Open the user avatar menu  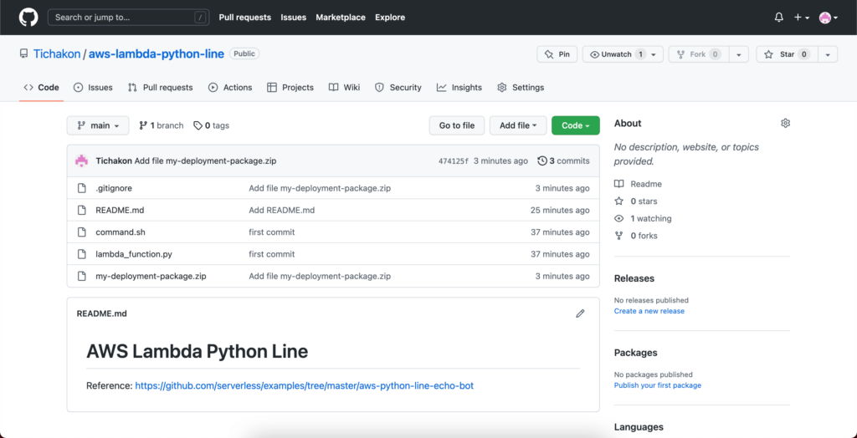[x=828, y=18]
